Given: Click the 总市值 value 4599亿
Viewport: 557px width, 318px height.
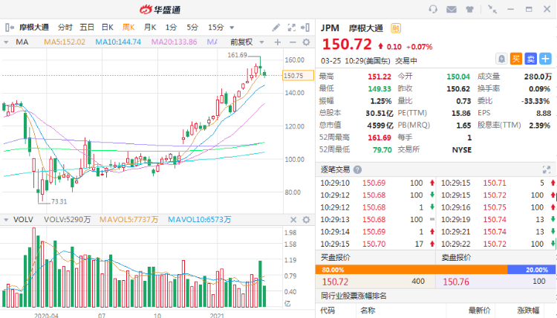Looking at the screenshot, I should click(380, 126).
